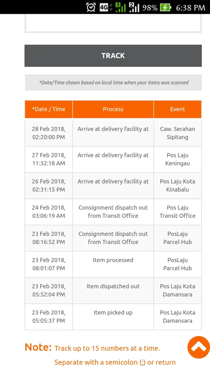This screenshot has width=210, height=373.
Task: Tap the orange scroll-to-top arrow button
Action: 198,347
